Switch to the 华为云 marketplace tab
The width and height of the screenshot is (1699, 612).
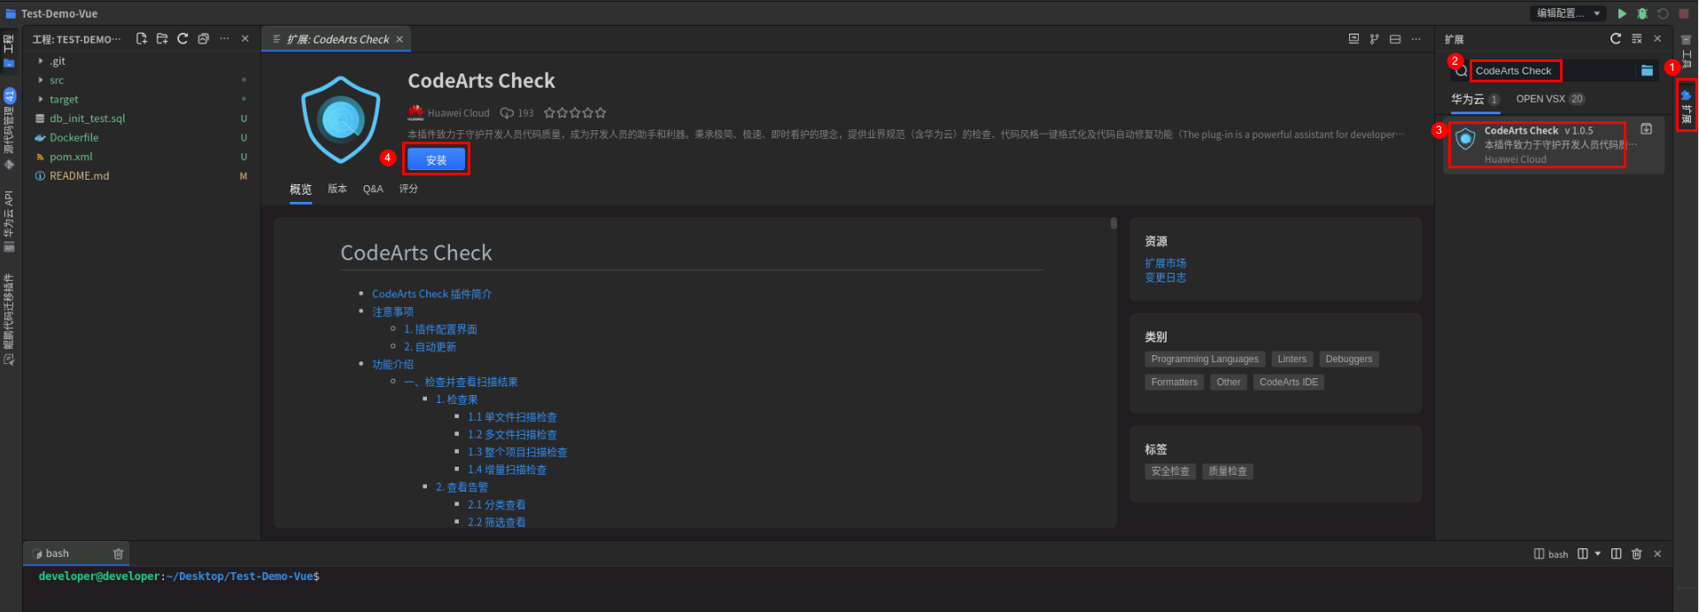1475,99
